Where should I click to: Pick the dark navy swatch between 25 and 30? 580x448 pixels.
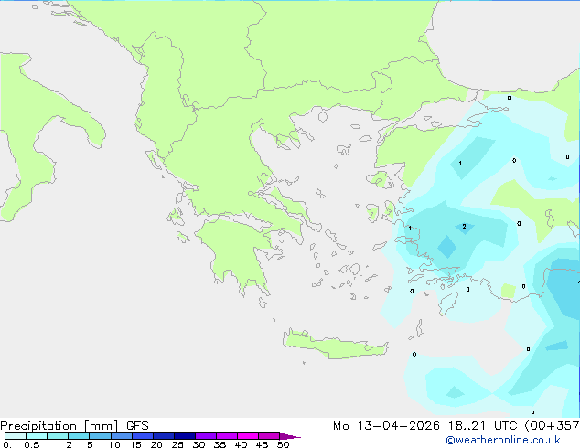[x=185, y=436]
